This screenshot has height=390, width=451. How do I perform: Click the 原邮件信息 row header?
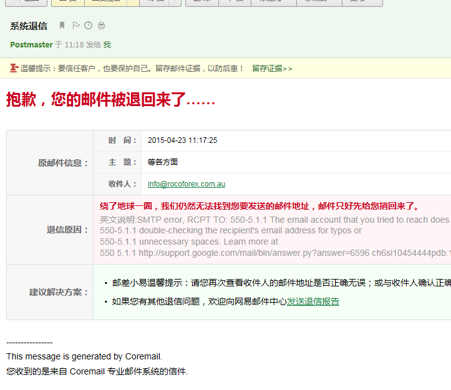point(63,163)
